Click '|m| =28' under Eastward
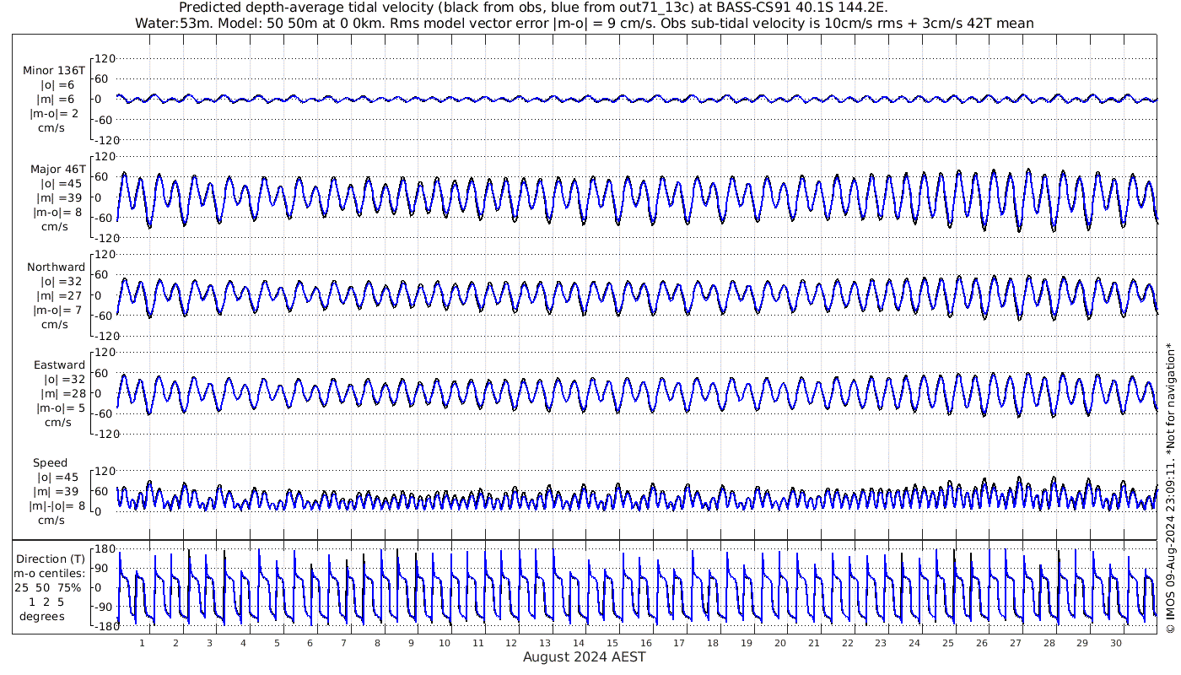This screenshot has width=1181, height=675. pyautogui.click(x=64, y=394)
